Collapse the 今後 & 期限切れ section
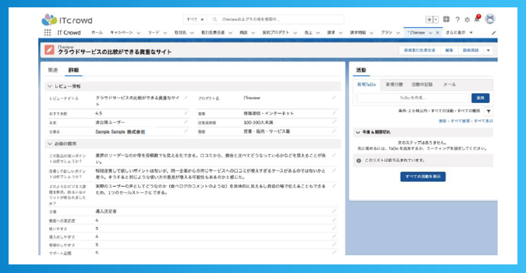This screenshot has height=273, width=526. 357,133
